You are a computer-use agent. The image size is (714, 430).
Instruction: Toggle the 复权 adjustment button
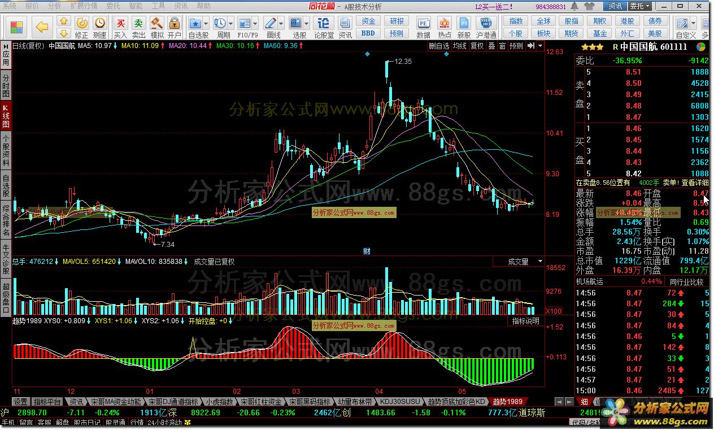click(x=477, y=46)
